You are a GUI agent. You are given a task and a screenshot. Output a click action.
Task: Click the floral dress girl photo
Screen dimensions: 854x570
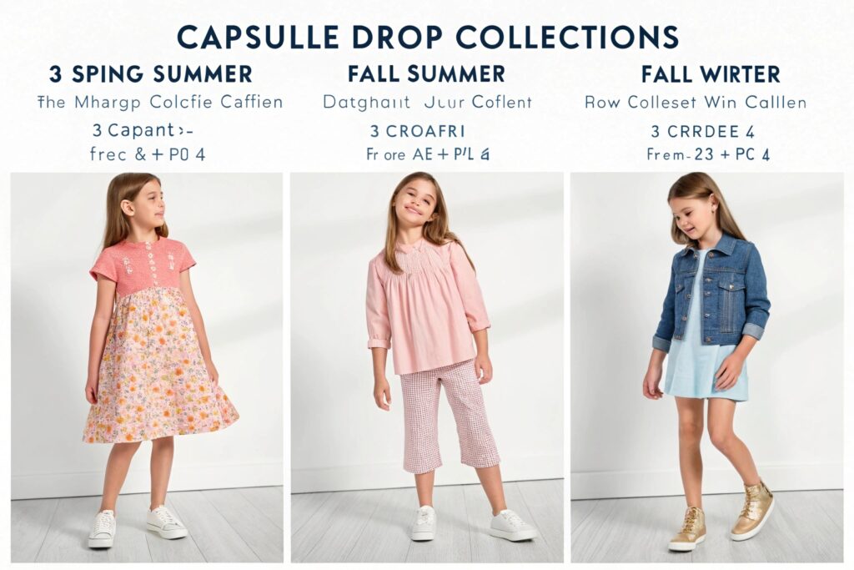147,367
